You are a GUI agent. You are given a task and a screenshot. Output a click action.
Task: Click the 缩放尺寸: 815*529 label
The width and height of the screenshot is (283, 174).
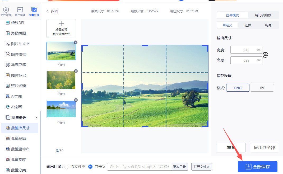[144, 11]
